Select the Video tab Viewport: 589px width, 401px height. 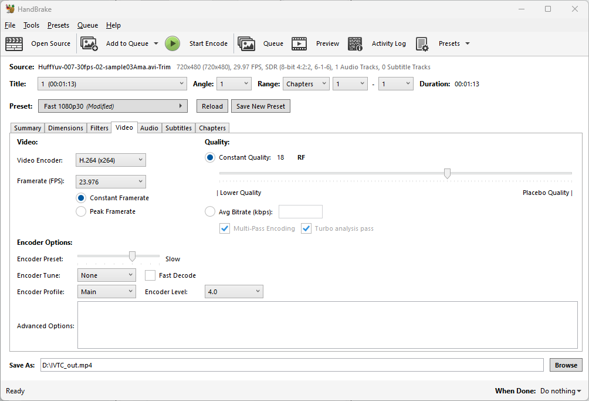[124, 127]
